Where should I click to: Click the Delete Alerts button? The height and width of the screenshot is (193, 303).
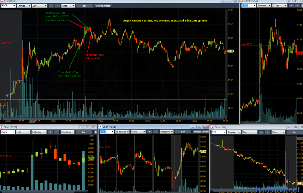(103, 6)
